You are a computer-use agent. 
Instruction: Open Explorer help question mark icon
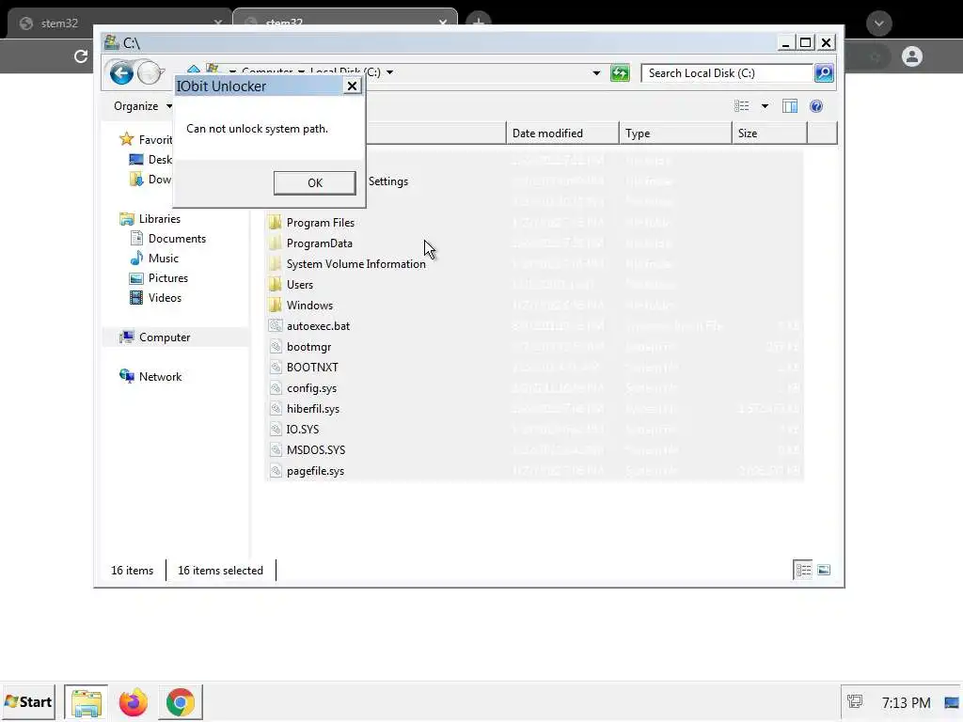click(815, 106)
